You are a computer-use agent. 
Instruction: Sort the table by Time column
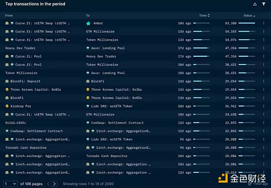(x=203, y=15)
